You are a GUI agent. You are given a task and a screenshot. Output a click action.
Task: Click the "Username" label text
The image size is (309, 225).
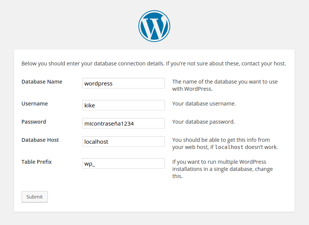(35, 104)
